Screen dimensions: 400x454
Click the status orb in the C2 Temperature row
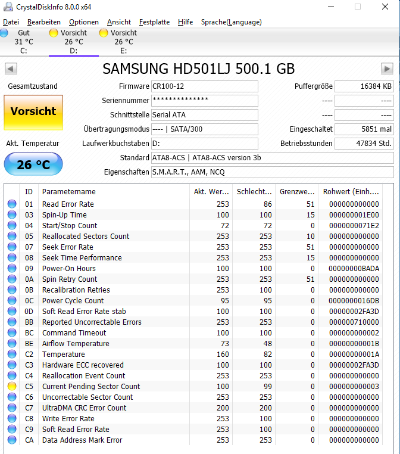12,354
